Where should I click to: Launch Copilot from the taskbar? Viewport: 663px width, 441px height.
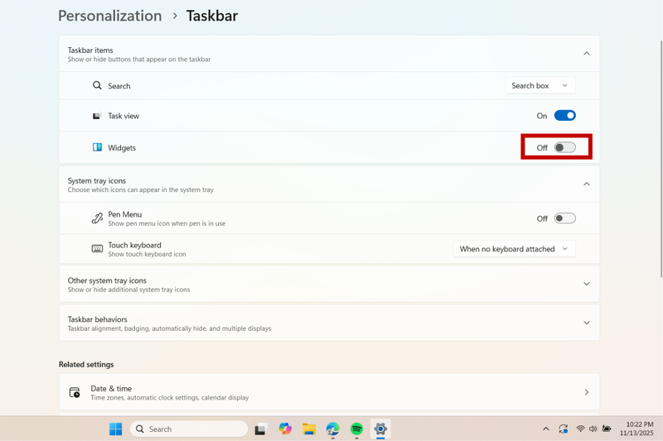click(x=285, y=429)
